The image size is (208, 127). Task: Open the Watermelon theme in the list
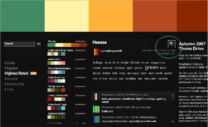click(54, 59)
